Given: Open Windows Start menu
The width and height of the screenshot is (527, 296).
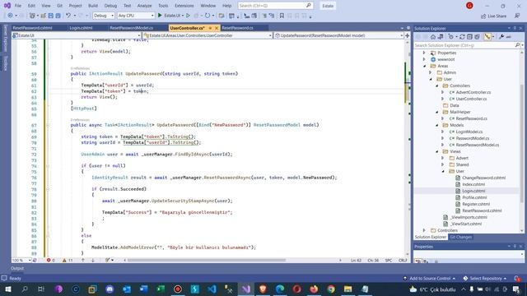Looking at the screenshot, I should coord(7,289).
